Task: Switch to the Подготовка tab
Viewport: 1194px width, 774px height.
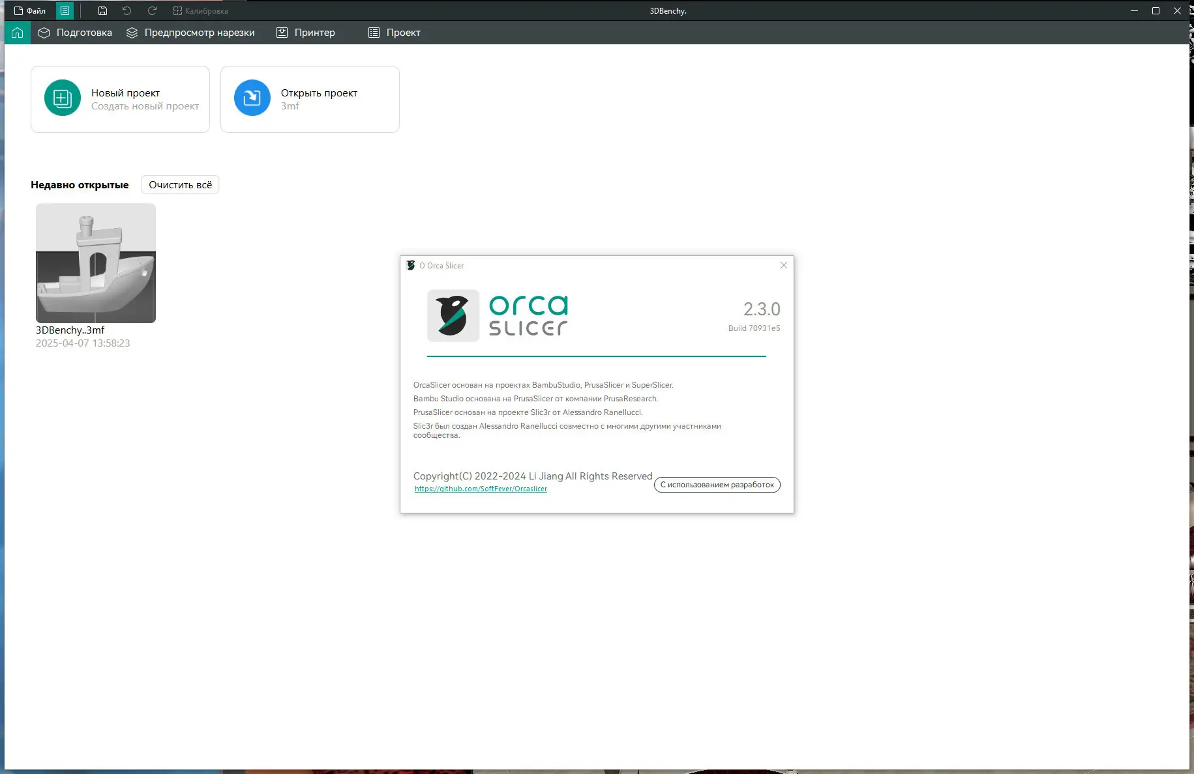Action: (x=83, y=32)
